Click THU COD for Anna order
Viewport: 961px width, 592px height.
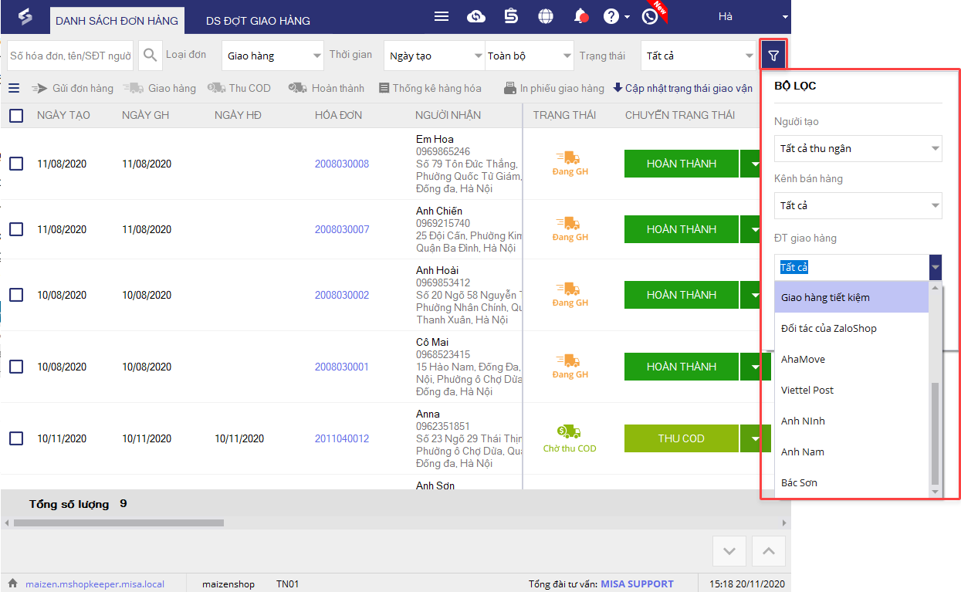[x=682, y=438]
